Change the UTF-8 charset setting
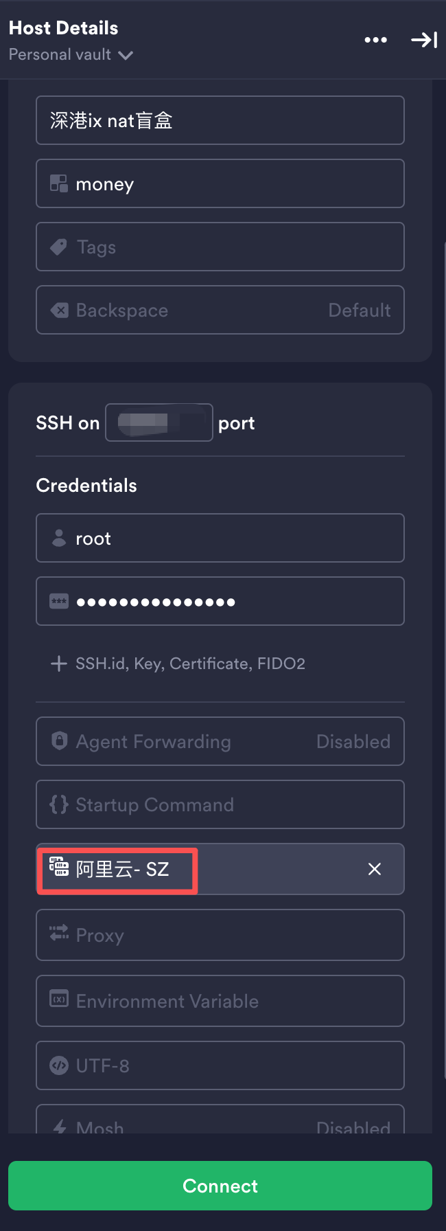The height and width of the screenshot is (1231, 446). tap(220, 1066)
